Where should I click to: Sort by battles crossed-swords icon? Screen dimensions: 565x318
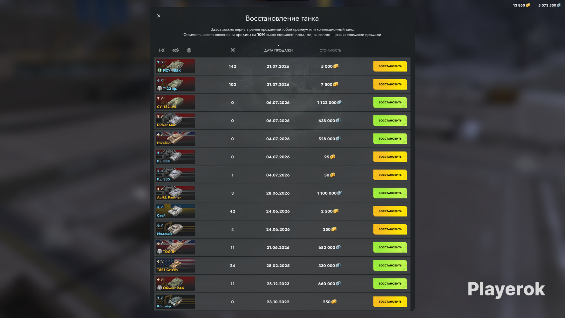click(233, 50)
